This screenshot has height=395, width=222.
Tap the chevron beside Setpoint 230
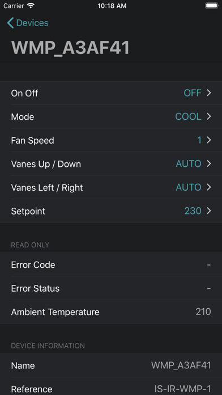point(209,211)
